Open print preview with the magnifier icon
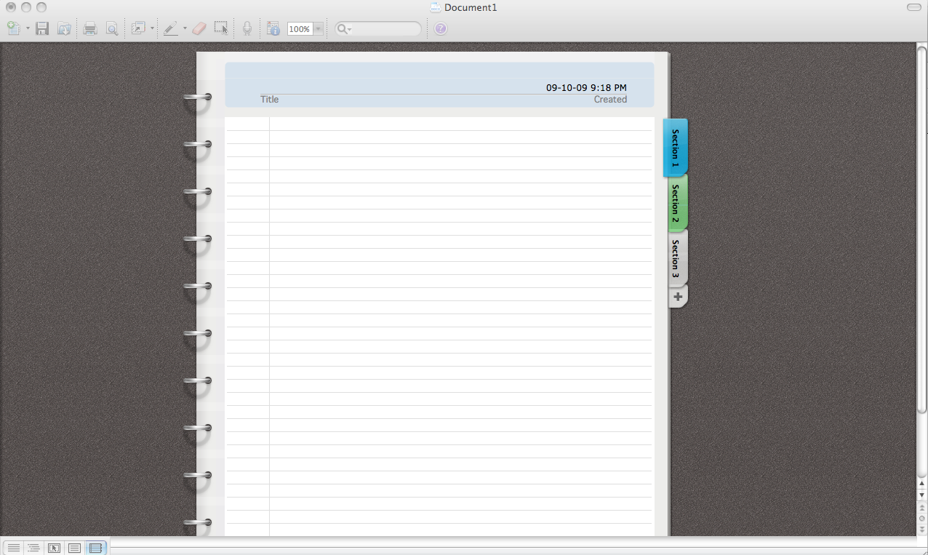Image resolution: width=928 pixels, height=555 pixels. tap(111, 28)
